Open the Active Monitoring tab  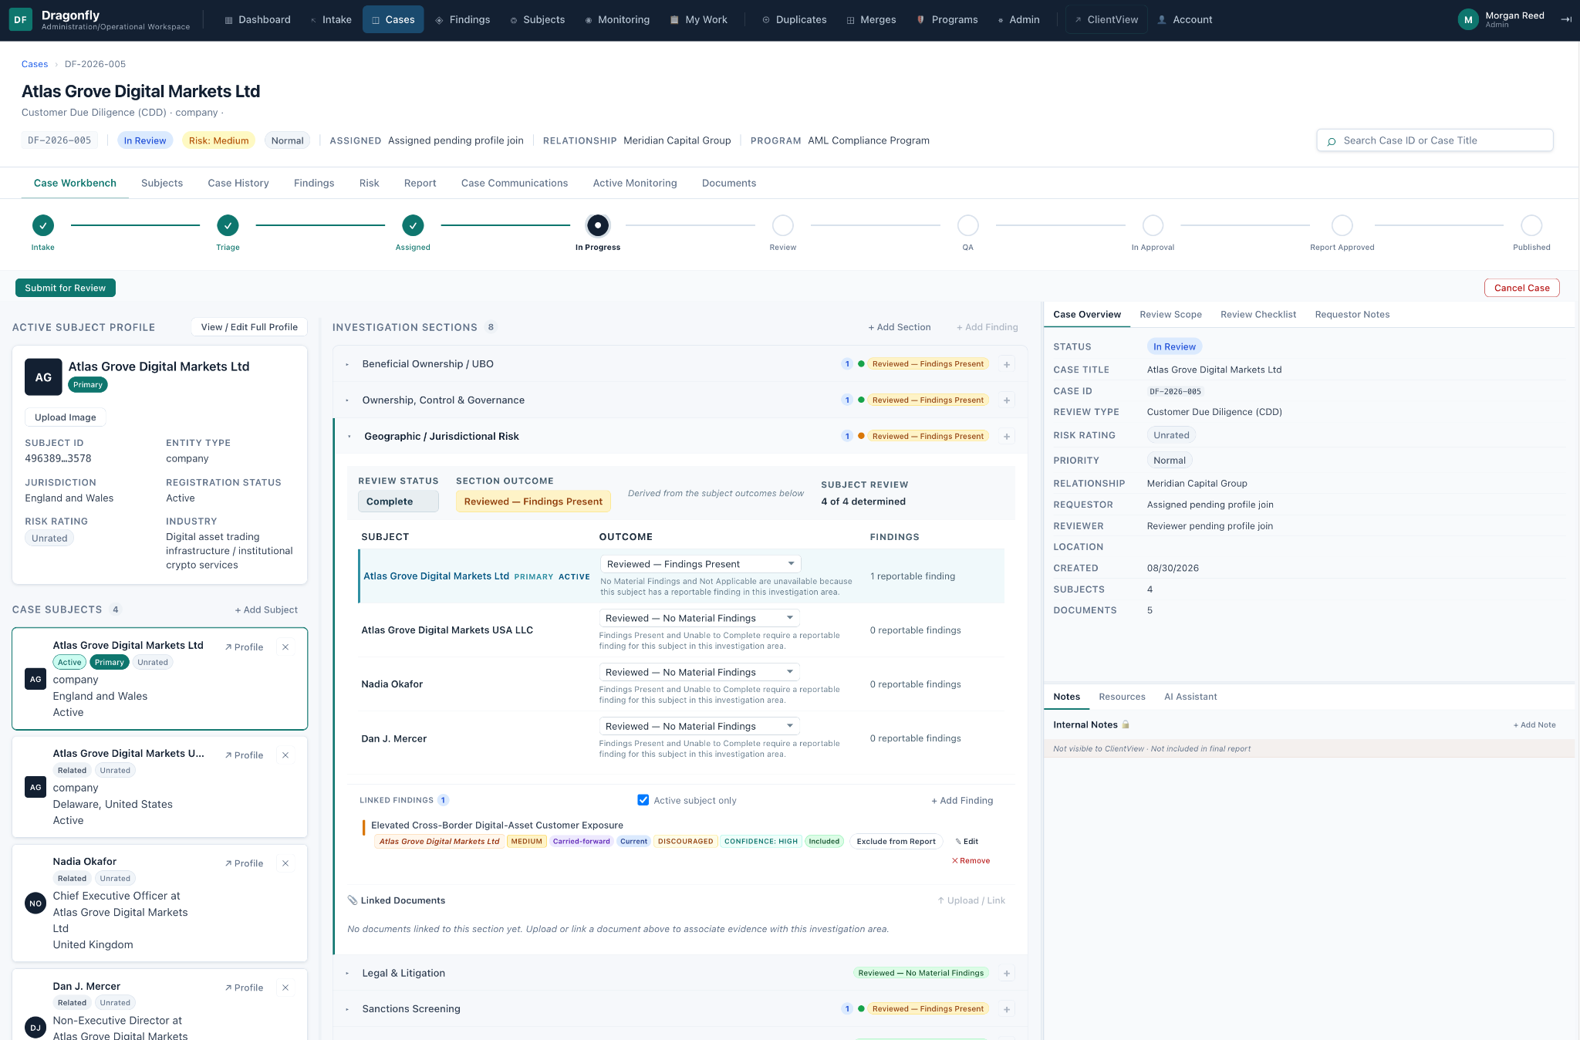[635, 183]
